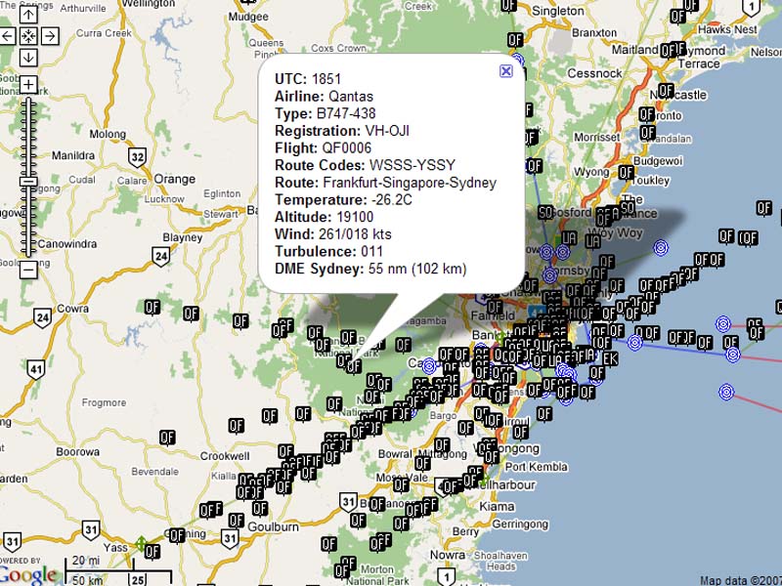Click the "Altitude: 19100" line

click(325, 217)
